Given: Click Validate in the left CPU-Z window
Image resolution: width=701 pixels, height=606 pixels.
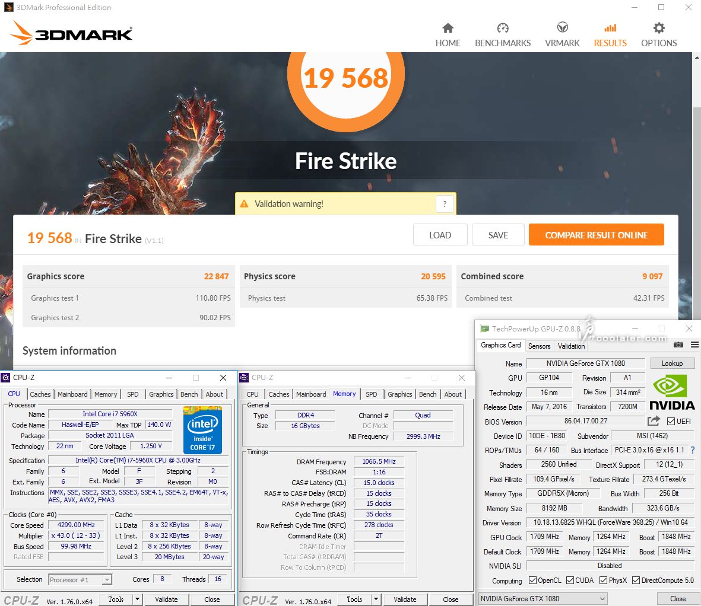Looking at the screenshot, I should (x=166, y=599).
